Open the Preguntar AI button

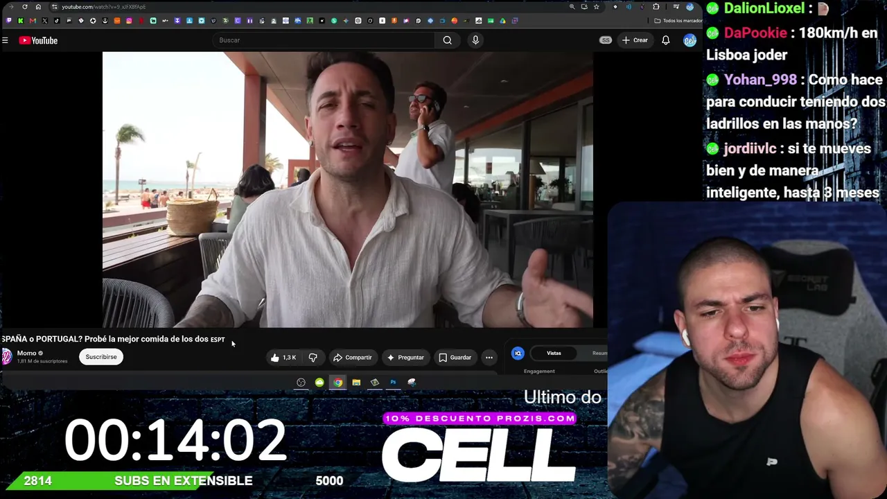405,358
